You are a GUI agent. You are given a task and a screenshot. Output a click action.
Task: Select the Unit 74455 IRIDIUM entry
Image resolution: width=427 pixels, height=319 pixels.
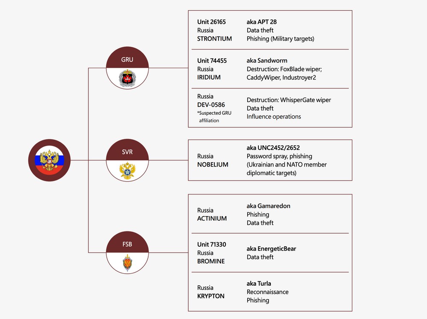pos(212,69)
